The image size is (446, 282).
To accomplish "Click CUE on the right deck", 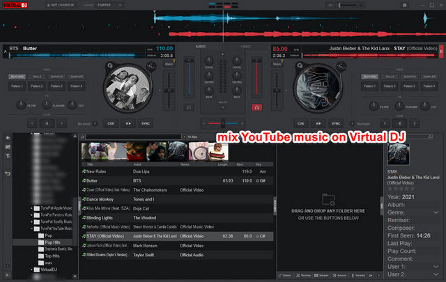I will [x=300, y=124].
